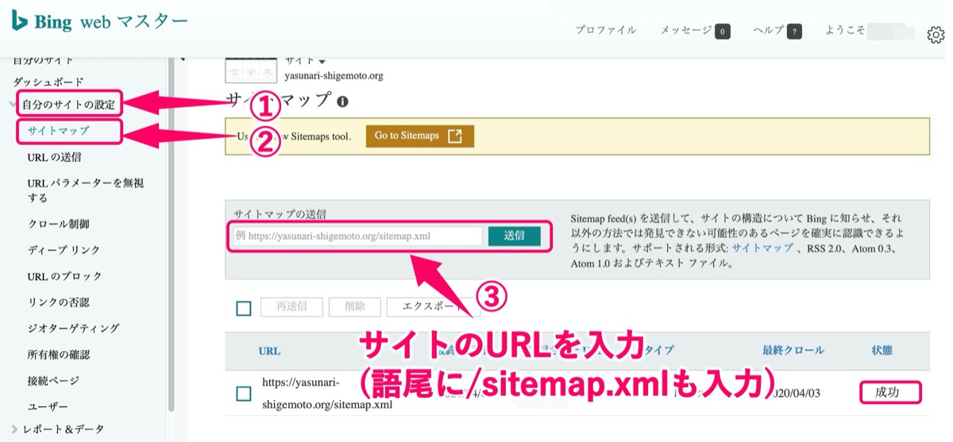Click the info icon beside サイトマップ heading
The image size is (953, 442).
(342, 102)
